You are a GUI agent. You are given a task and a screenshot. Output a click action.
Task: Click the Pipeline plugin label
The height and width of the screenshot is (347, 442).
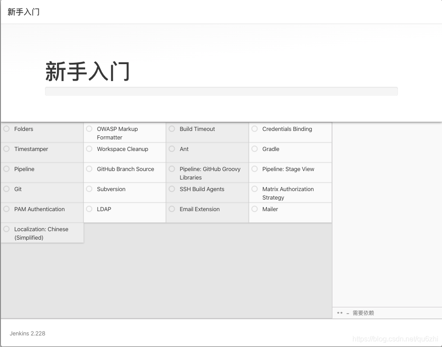24,169
